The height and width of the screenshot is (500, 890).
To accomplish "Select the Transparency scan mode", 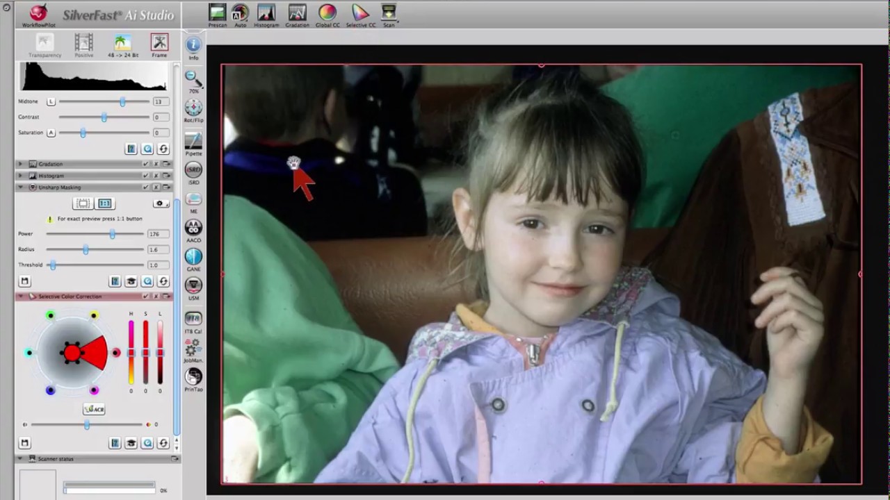I will (44, 46).
